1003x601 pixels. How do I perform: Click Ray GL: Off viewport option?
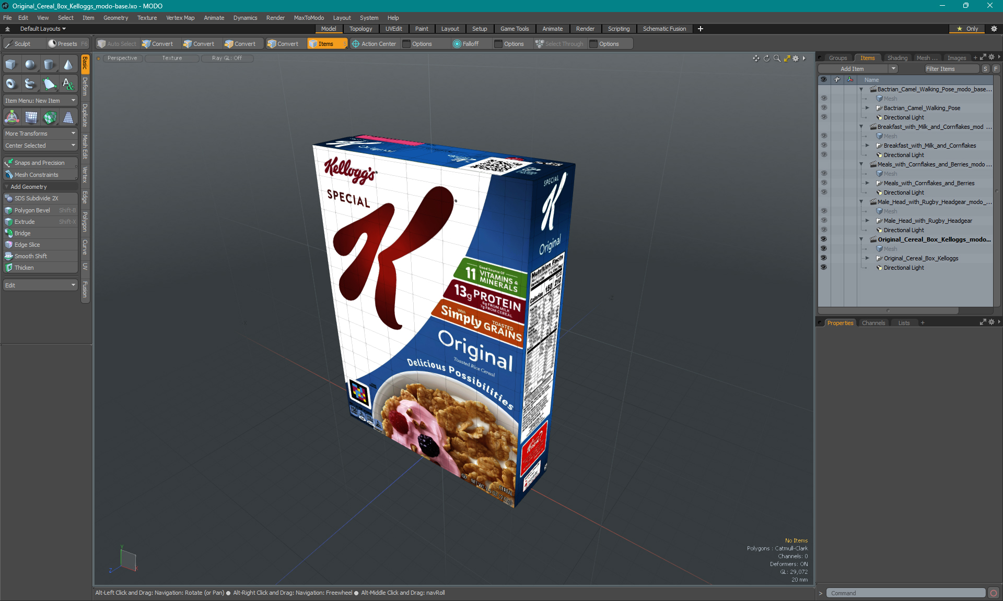click(x=227, y=58)
